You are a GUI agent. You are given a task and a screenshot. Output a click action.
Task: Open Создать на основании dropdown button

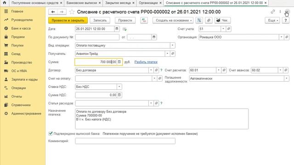(x=173, y=20)
